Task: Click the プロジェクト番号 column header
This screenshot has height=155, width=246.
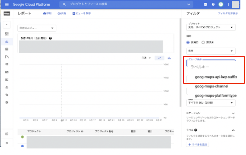Action: (104, 131)
